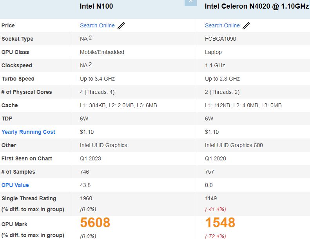Click the # of Physical Cores label
This screenshot has height=239, width=310.
(x=27, y=92)
